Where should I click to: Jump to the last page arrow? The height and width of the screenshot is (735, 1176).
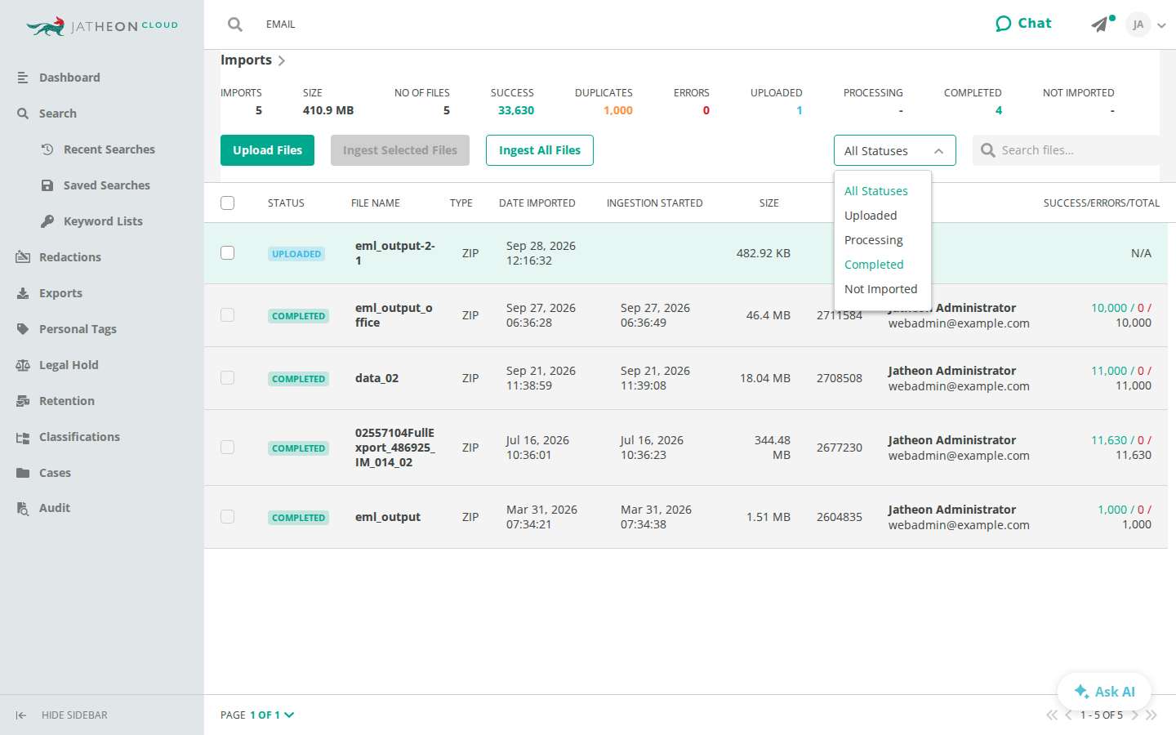pyautogui.click(x=1151, y=715)
